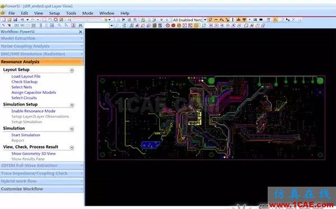Expand the Model Extraction workflow
The width and height of the screenshot is (336, 209).
(42, 39)
